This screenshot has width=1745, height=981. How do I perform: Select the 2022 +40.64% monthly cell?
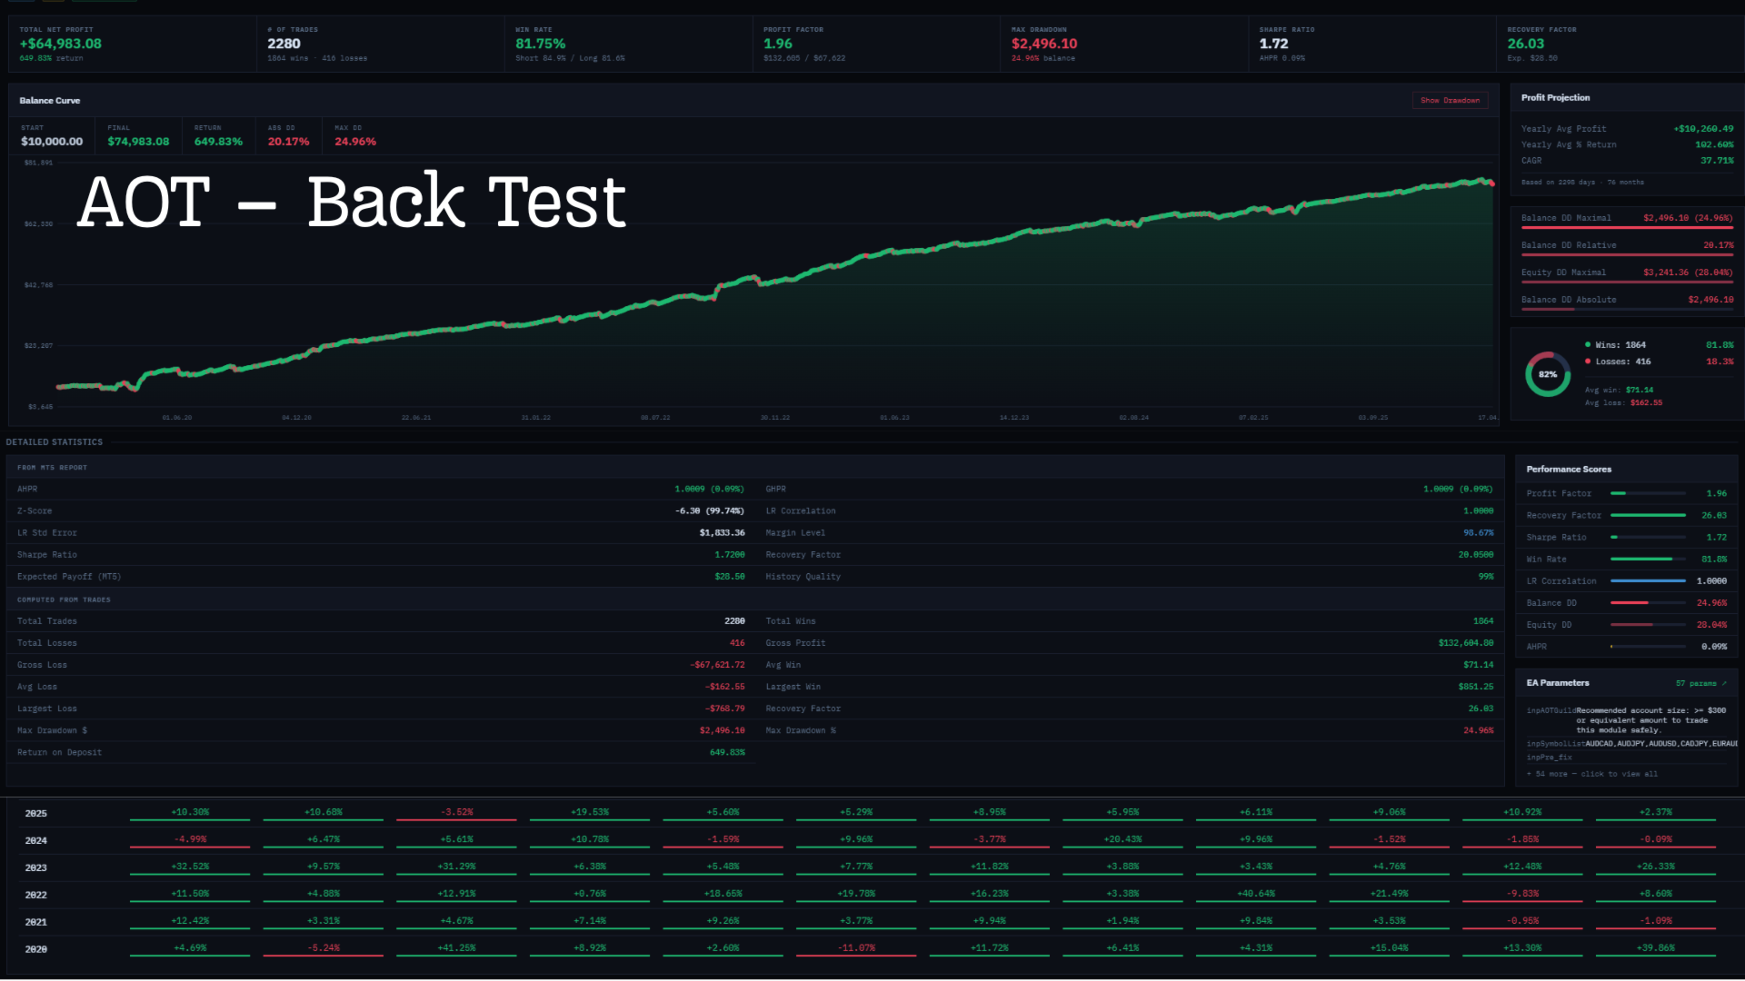coord(1255,894)
